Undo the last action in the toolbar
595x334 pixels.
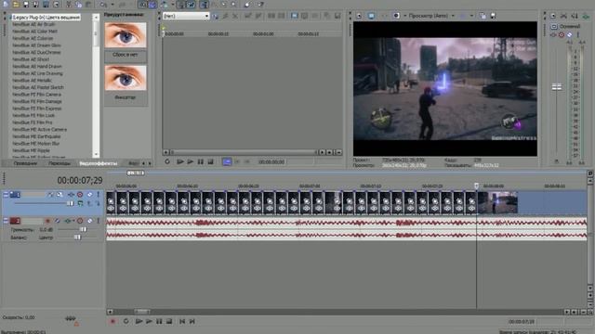coord(103,4)
